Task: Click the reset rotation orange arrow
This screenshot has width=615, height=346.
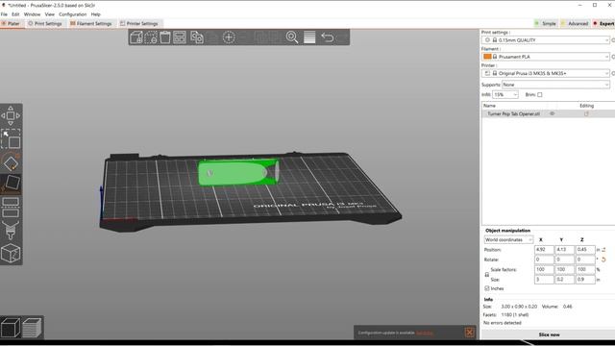Action: [603, 259]
